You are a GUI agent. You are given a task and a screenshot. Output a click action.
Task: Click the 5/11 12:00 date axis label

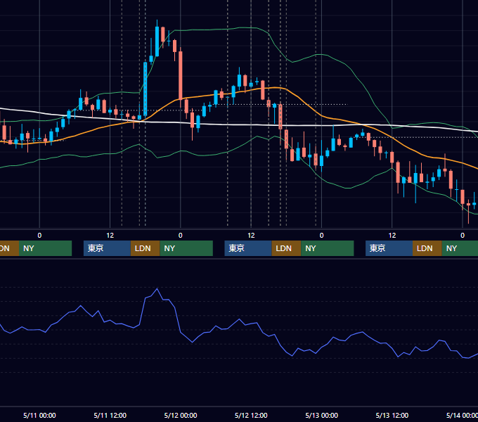(x=110, y=415)
